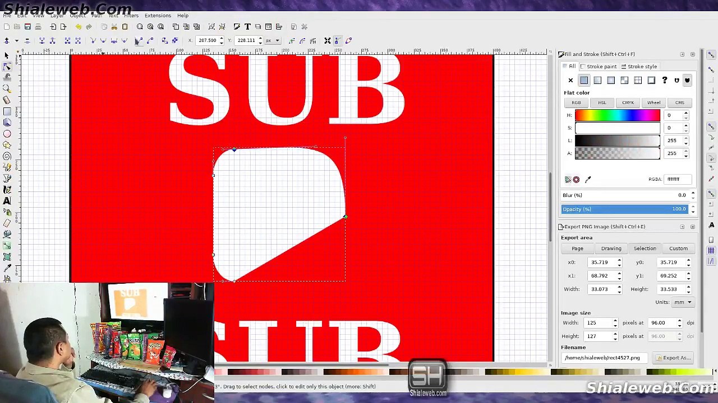
Task: Click Duplicate selected objects icon
Action: (x=176, y=27)
